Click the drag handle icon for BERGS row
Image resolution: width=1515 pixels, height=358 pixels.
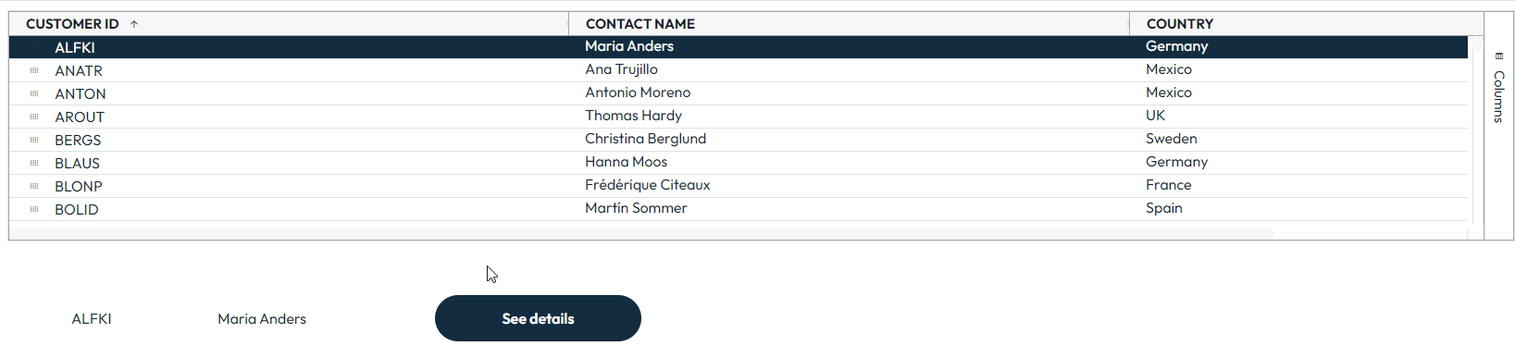click(34, 140)
